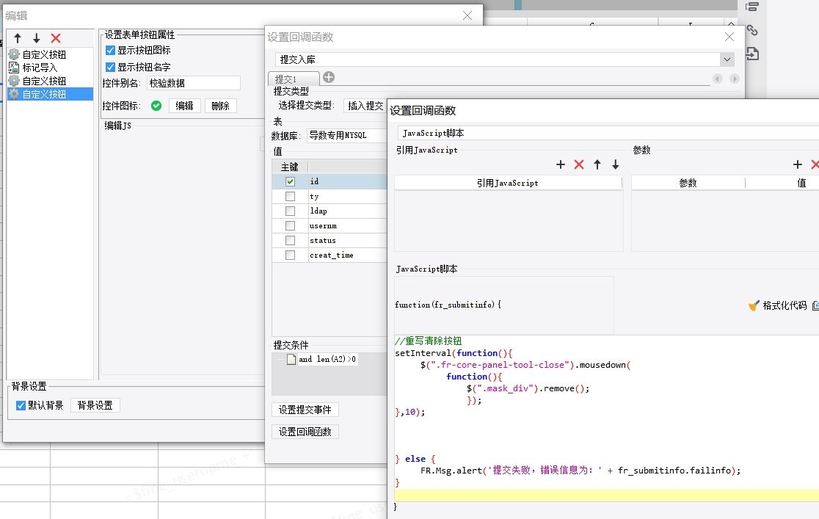The width and height of the screenshot is (819, 519).
Task: Go to previous tab with left arrow
Action: tap(718, 79)
